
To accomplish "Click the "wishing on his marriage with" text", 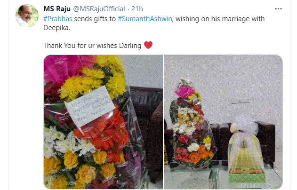I will (x=220, y=19).
